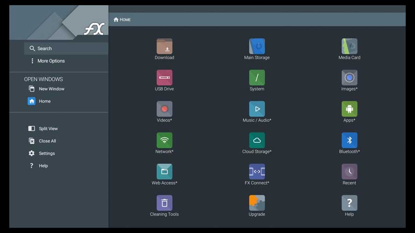Image resolution: width=415 pixels, height=233 pixels.
Task: Choose Close All windows
Action: tap(42, 141)
